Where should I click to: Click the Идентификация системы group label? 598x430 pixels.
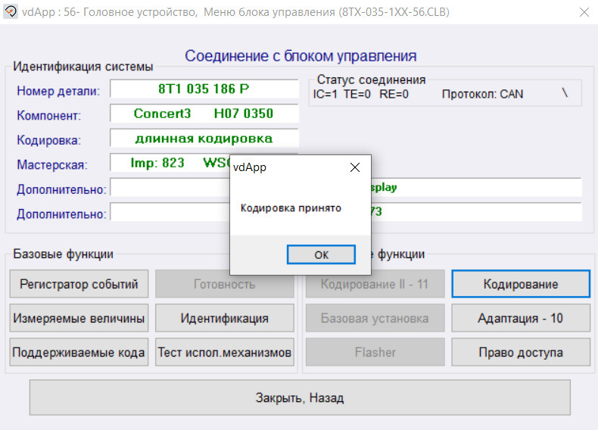[83, 67]
